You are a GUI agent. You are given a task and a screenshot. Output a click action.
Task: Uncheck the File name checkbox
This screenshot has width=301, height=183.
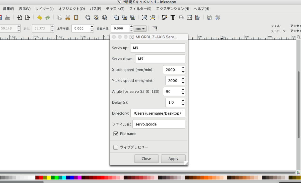[x=116, y=134]
